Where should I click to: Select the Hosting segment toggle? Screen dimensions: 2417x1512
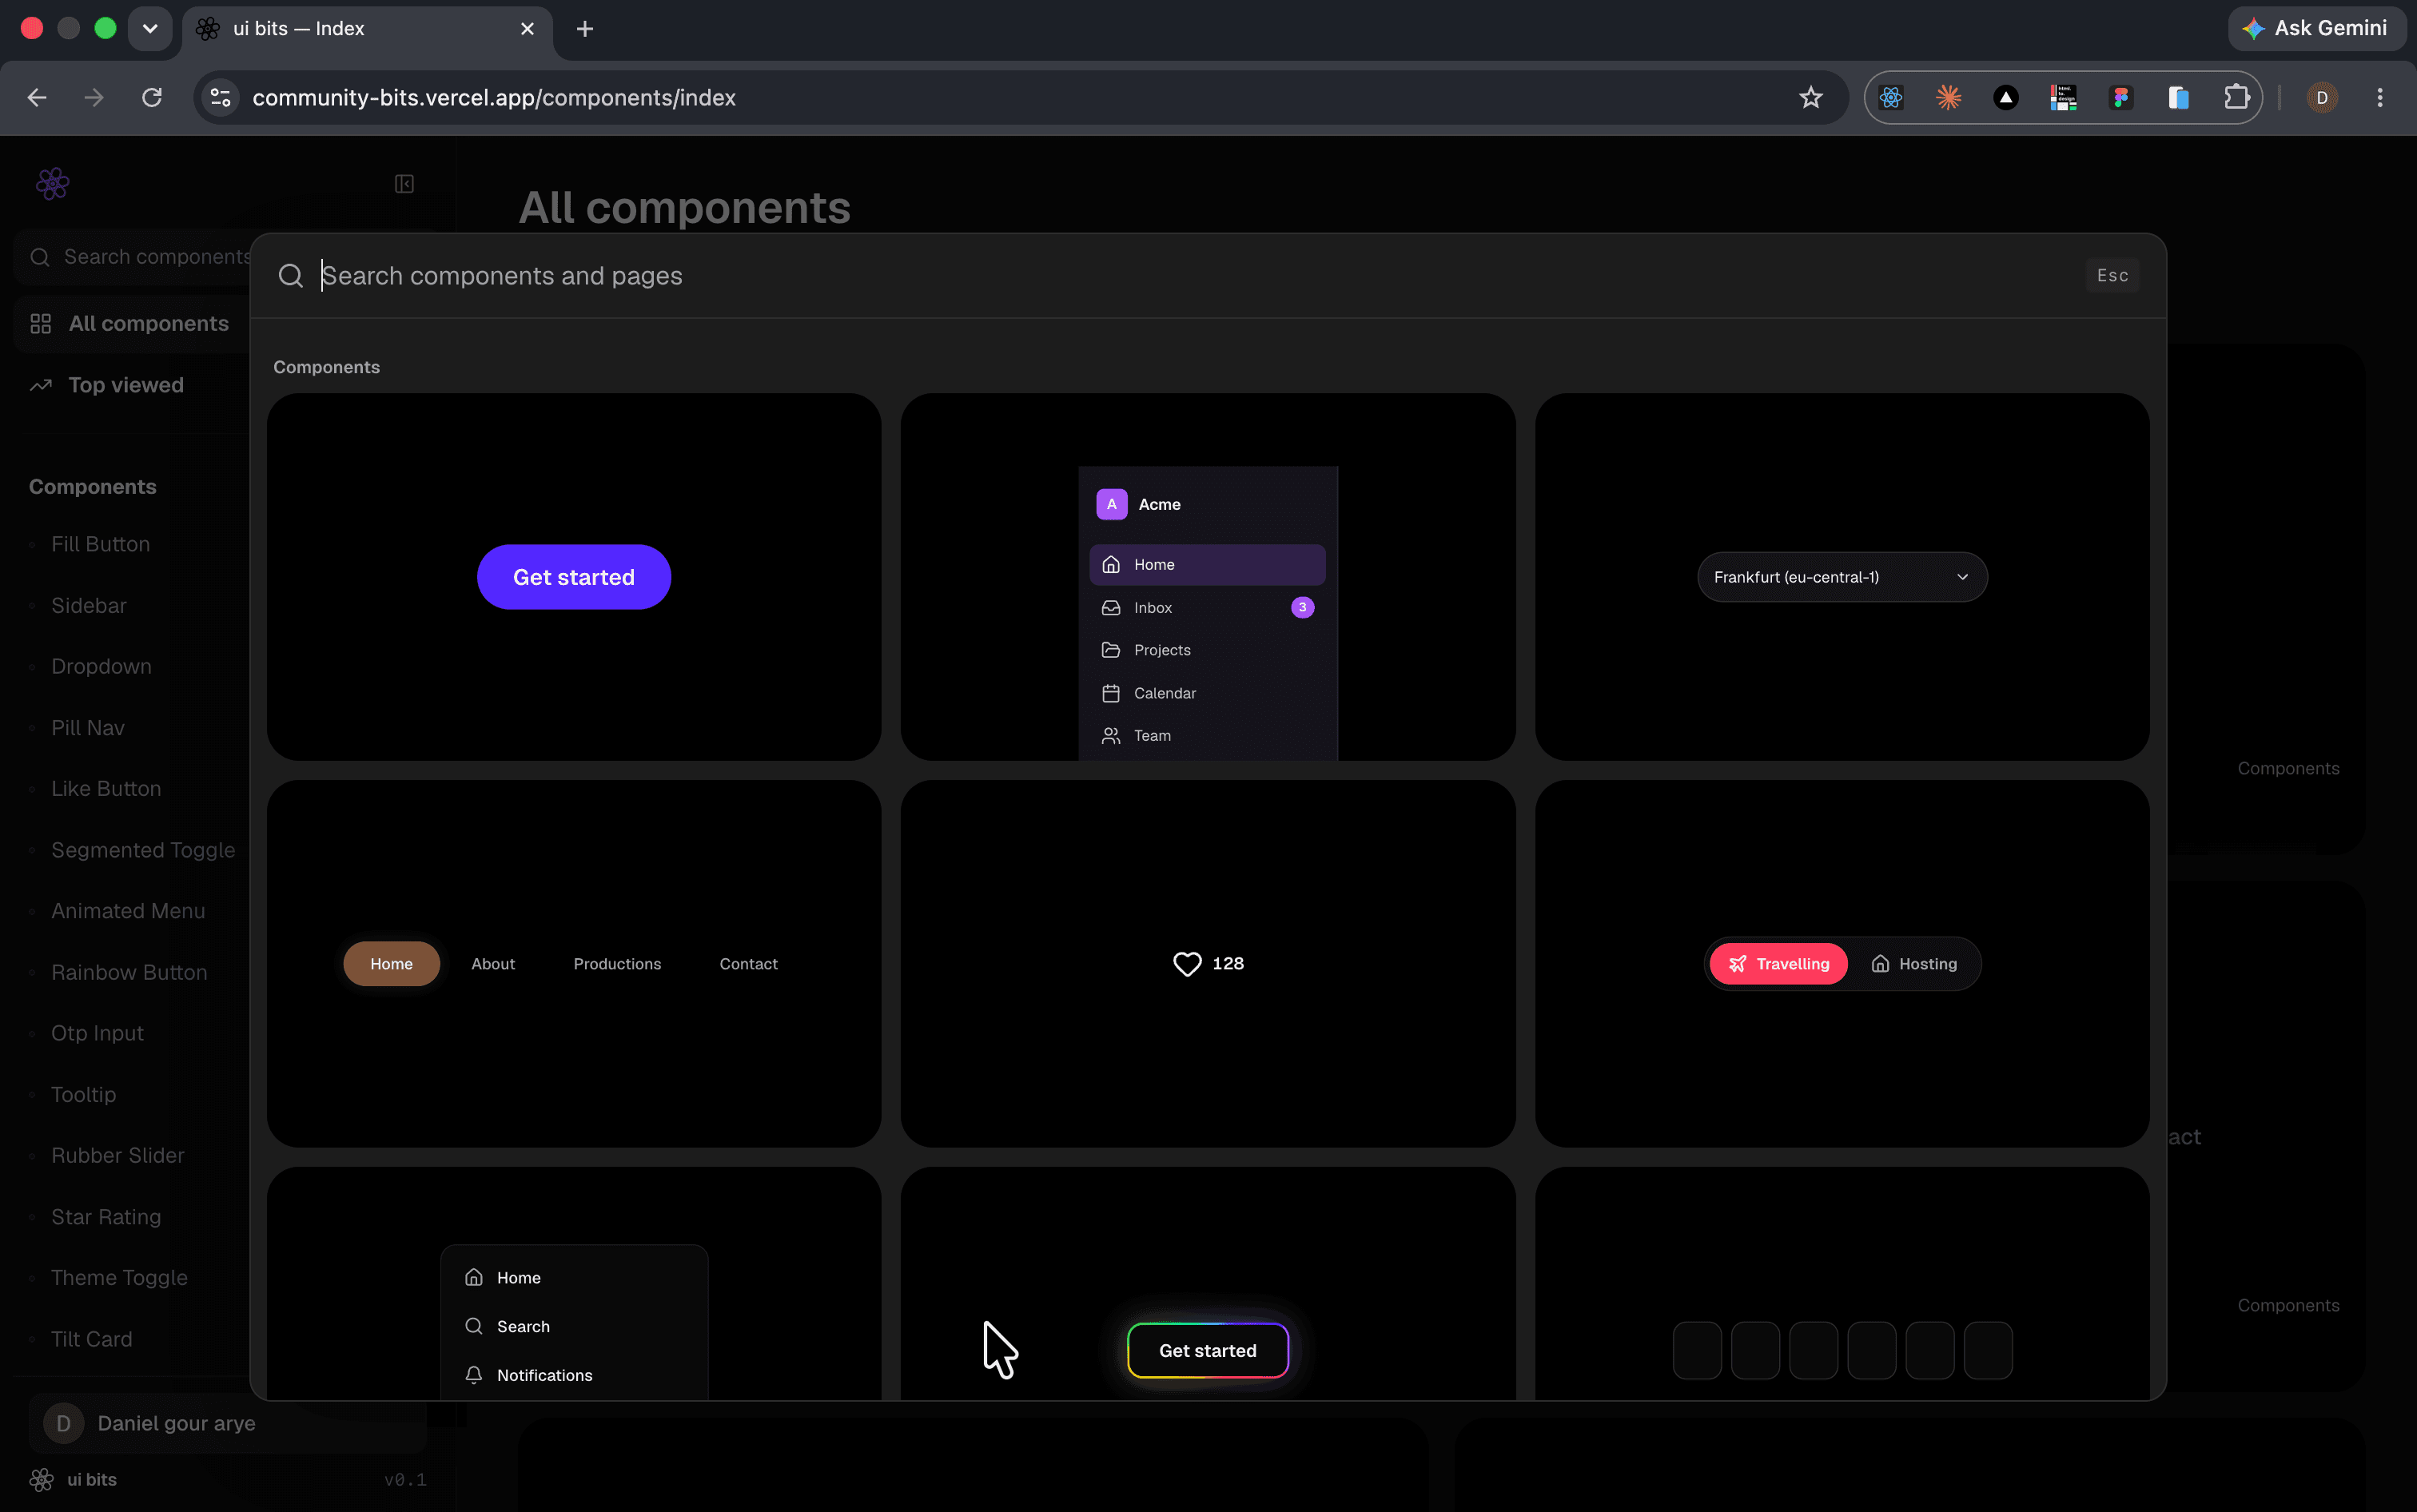[1914, 964]
